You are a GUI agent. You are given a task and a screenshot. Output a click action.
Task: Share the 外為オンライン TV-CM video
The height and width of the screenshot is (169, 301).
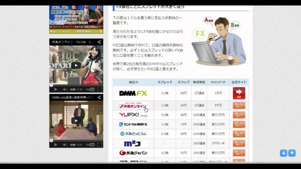pos(99,42)
